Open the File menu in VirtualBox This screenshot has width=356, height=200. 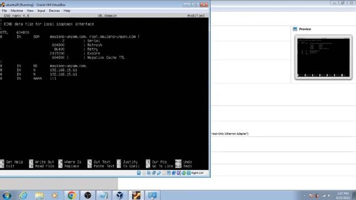point(4,11)
